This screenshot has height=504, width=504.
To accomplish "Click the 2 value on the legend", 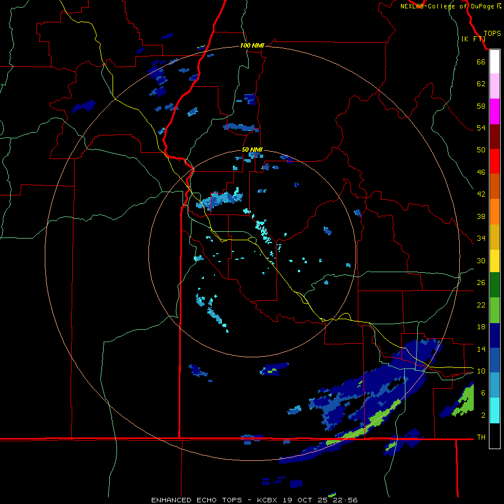I will [483, 416].
